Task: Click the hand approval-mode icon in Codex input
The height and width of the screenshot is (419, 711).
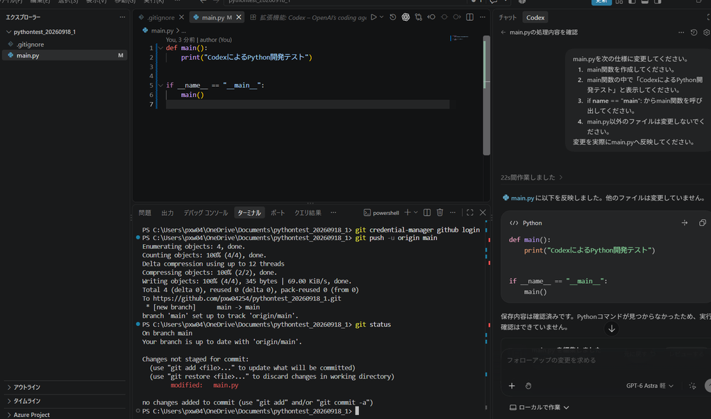Action: coord(528,386)
